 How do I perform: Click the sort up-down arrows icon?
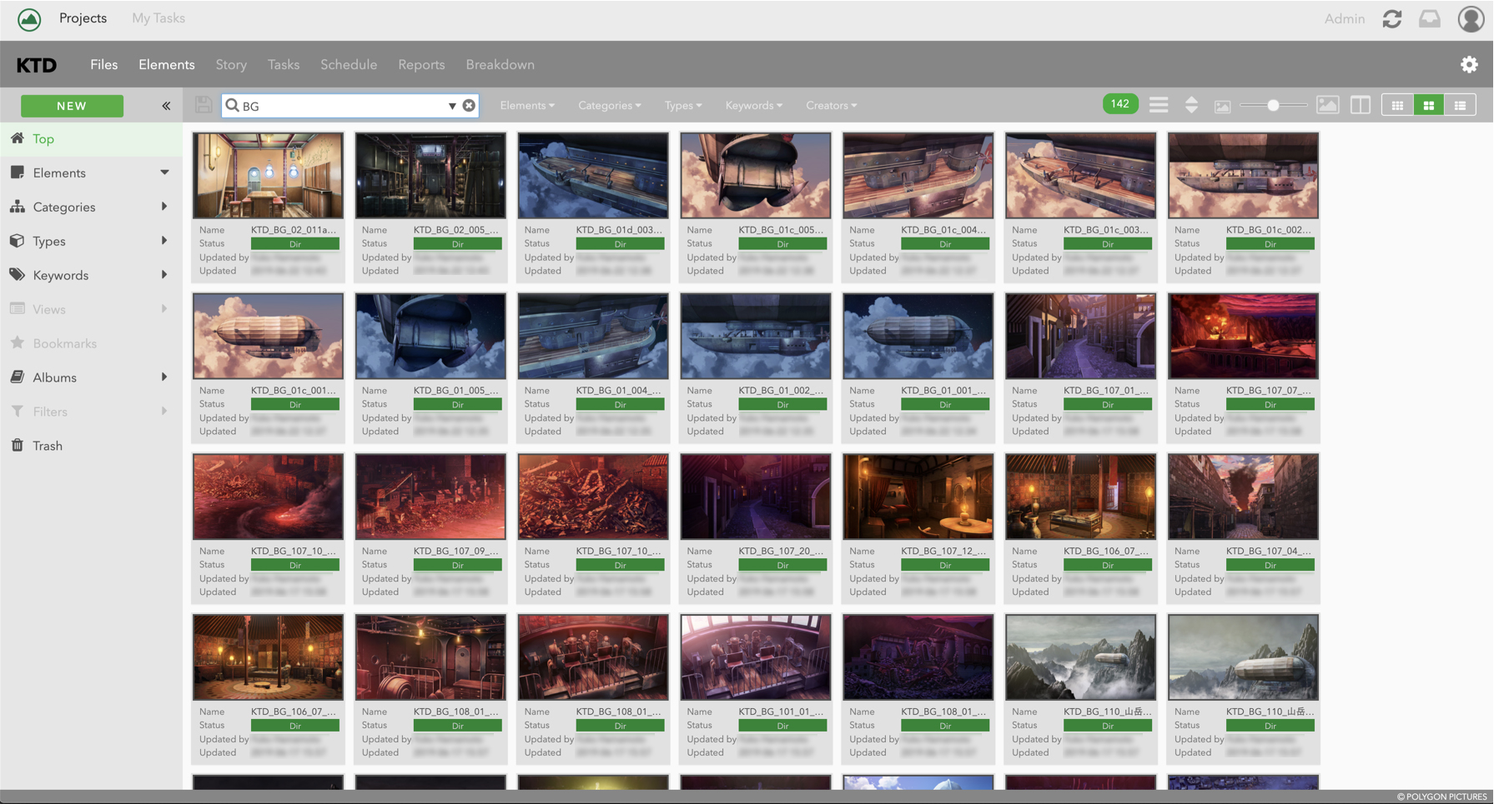pos(1191,105)
